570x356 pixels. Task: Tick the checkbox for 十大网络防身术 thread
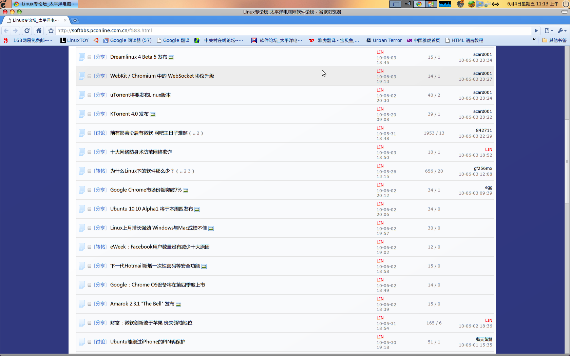click(90, 152)
